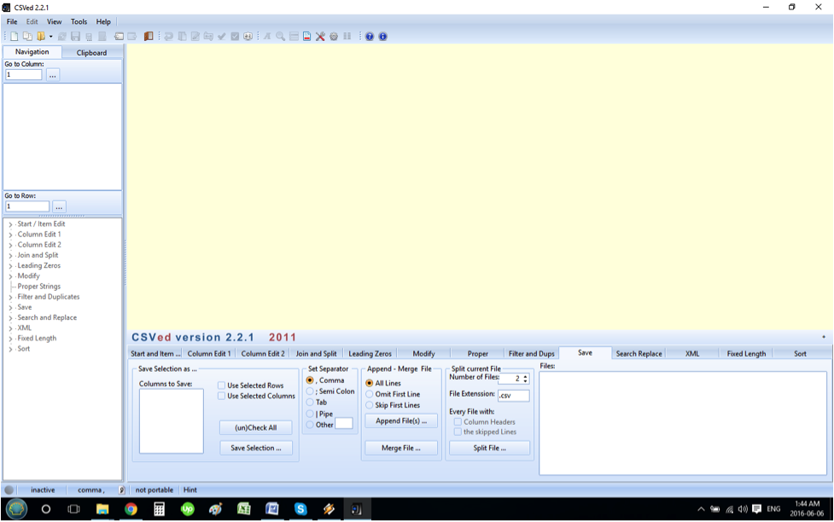Open the Search Replace tab
The width and height of the screenshot is (834, 522).
pyautogui.click(x=639, y=353)
